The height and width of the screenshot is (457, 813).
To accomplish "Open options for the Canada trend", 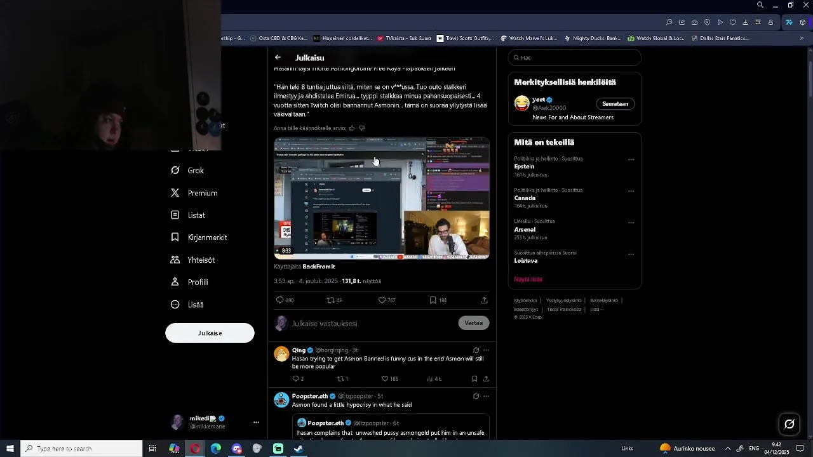I will click(x=631, y=191).
